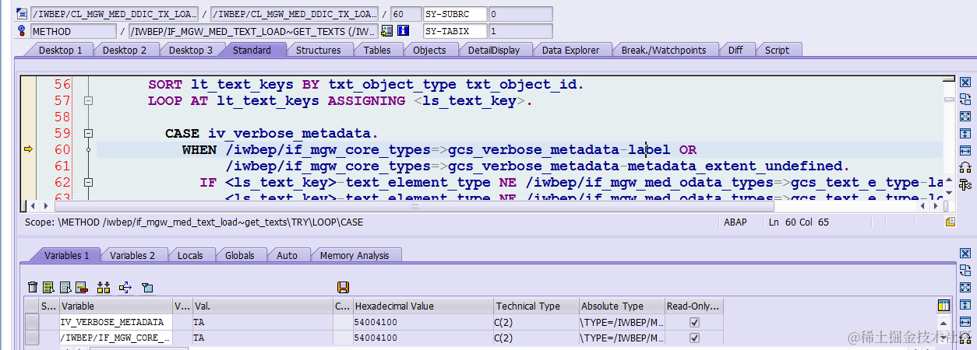Click the Variable column header
Image resolution: width=977 pixels, height=350 pixels.
pyautogui.click(x=116, y=306)
